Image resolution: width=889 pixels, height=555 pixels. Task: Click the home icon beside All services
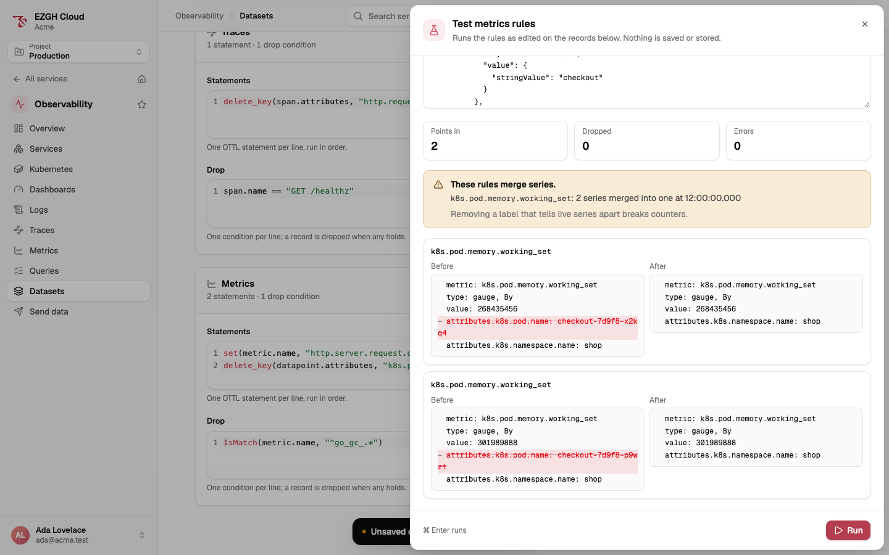click(x=141, y=79)
